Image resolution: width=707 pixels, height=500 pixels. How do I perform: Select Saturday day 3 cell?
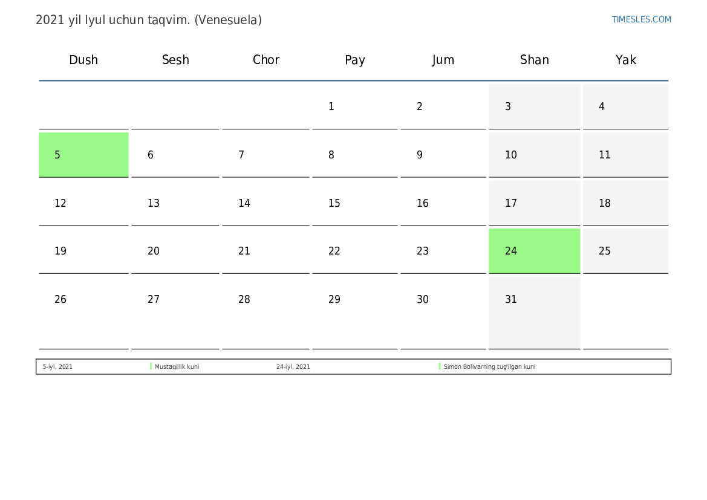534,106
